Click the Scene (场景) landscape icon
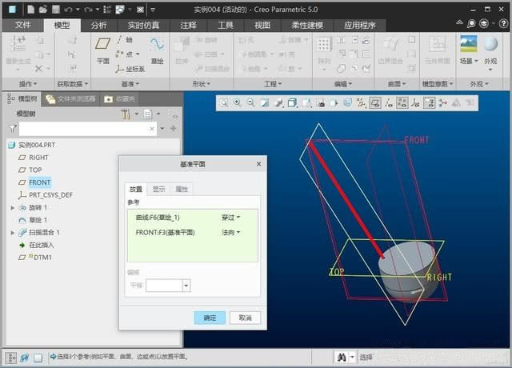512x368 pixels. [x=469, y=44]
